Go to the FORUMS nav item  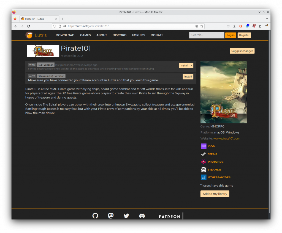pos(139,35)
